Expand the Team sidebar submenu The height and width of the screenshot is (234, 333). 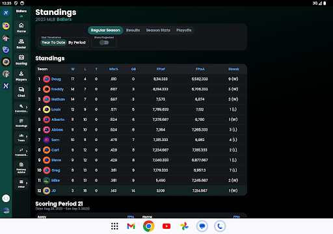pos(21,137)
